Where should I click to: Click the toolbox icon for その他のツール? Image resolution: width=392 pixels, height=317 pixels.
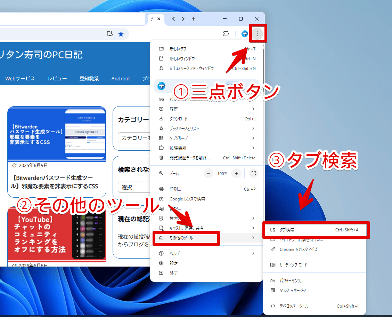coord(161,238)
